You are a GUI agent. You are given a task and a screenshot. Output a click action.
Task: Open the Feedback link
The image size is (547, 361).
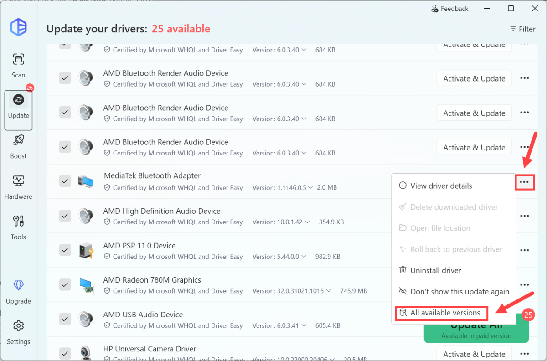coord(449,9)
